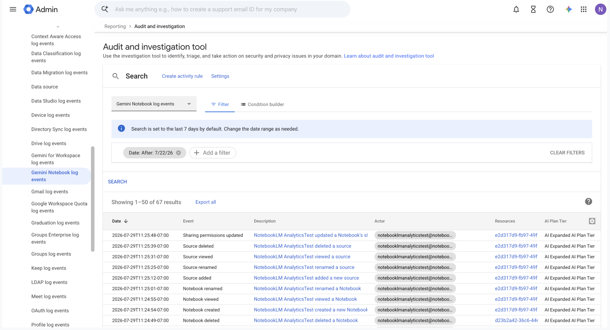Image resolution: width=610 pixels, height=330 pixels.
Task: Focus the Ask me anything search box
Action: pos(223,9)
